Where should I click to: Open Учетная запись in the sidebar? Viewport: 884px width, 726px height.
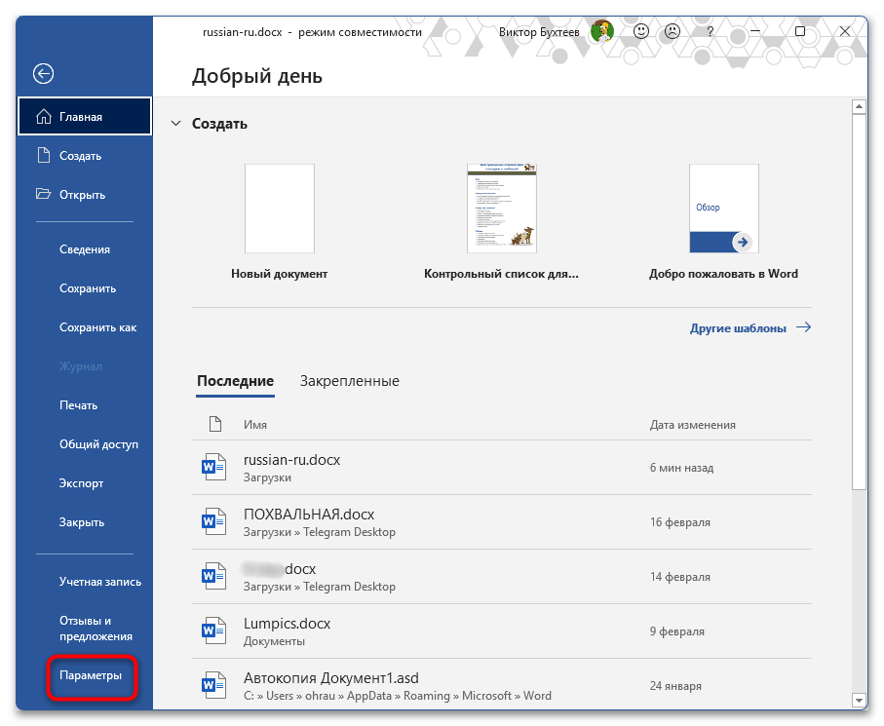[99, 582]
